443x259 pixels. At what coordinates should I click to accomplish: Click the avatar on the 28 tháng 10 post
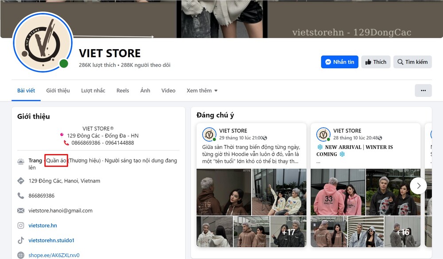click(323, 135)
